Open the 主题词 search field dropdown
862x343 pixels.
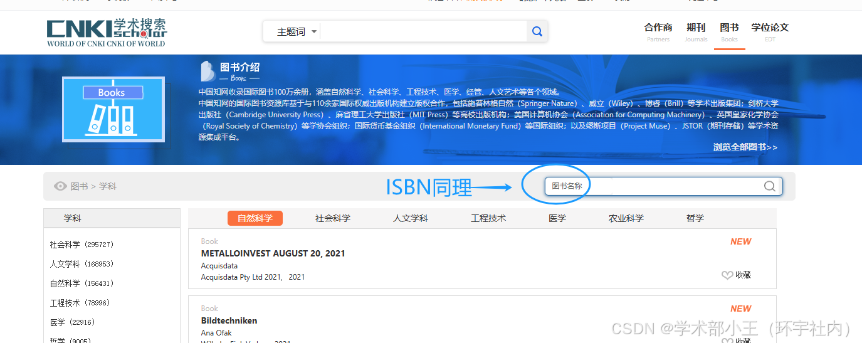[297, 31]
